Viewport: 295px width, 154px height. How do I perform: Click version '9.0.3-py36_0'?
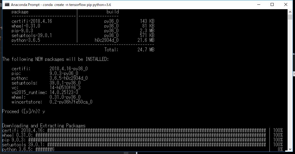(x=64, y=73)
